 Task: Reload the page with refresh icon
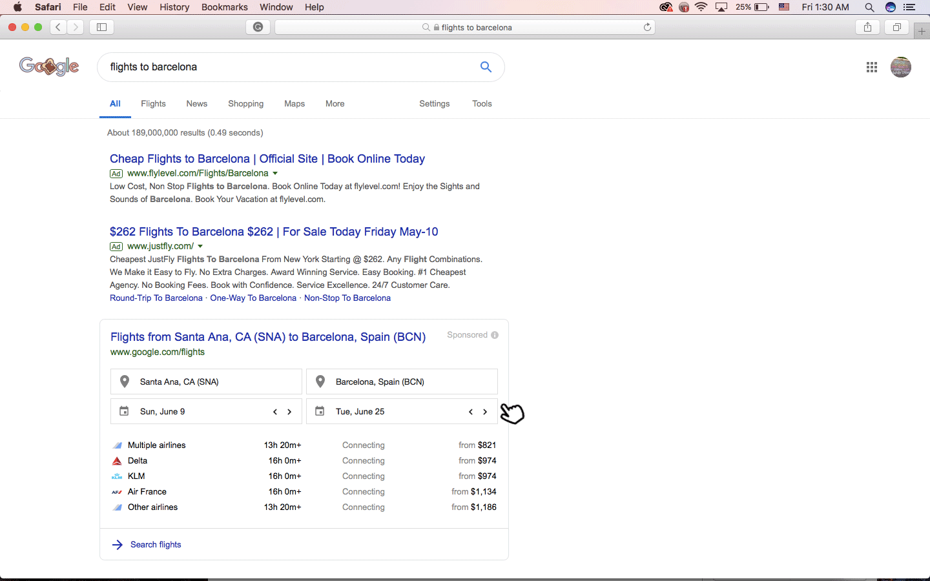[647, 27]
